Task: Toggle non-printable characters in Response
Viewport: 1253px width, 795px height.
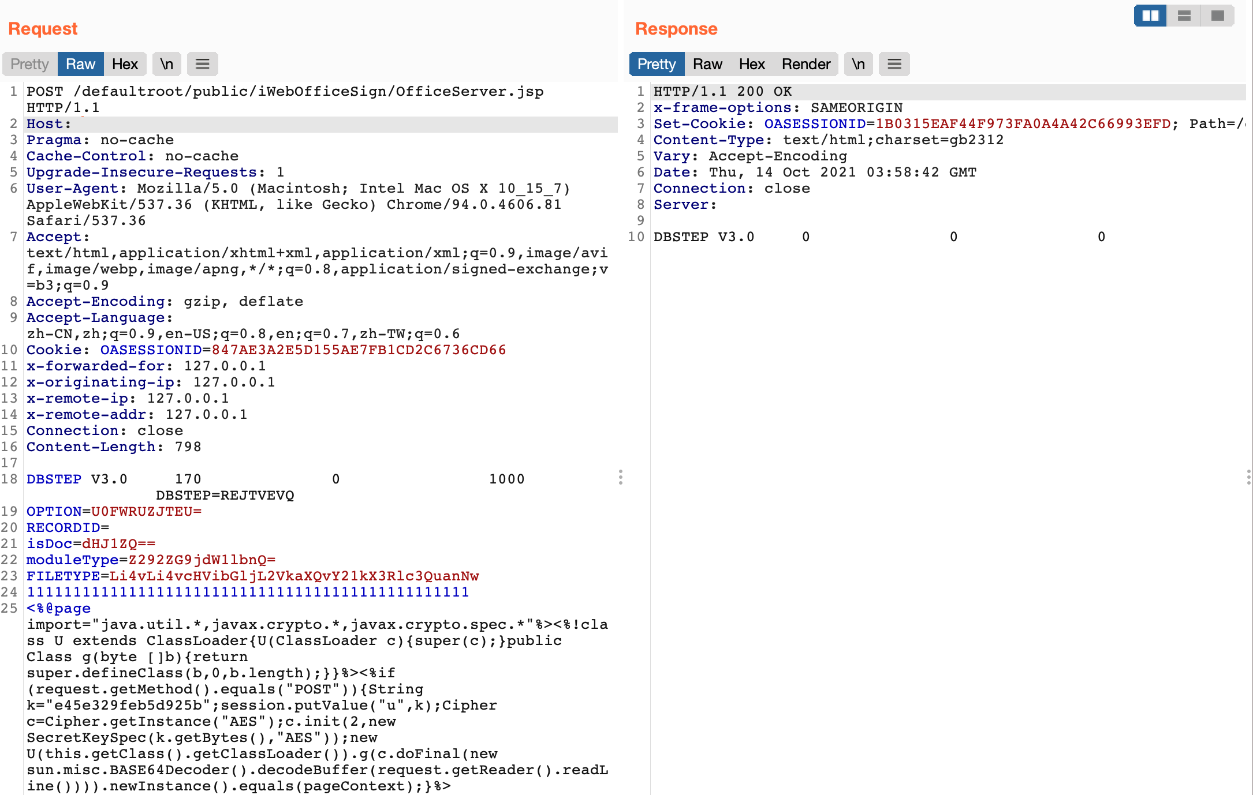Action: tap(859, 64)
